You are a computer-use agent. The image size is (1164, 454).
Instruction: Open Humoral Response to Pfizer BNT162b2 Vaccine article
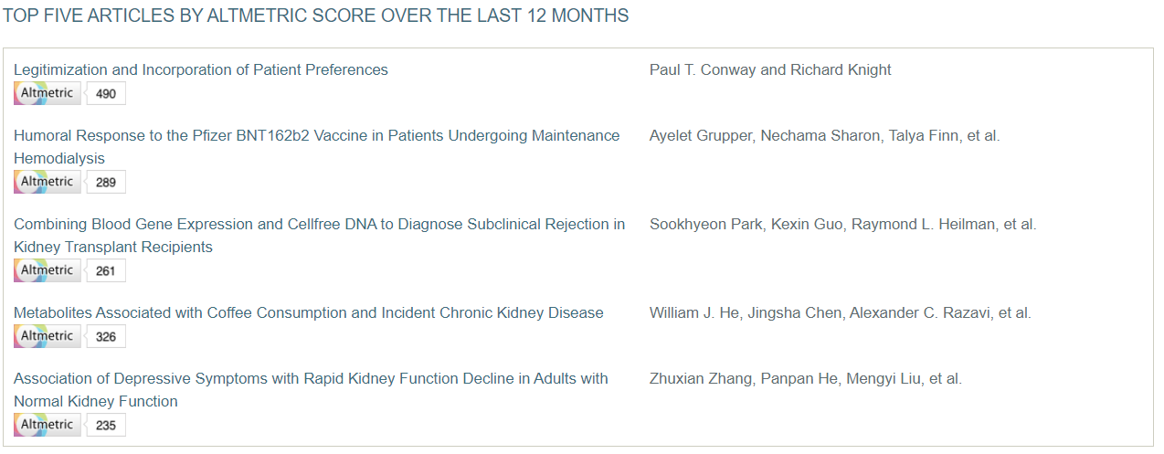[x=316, y=147]
